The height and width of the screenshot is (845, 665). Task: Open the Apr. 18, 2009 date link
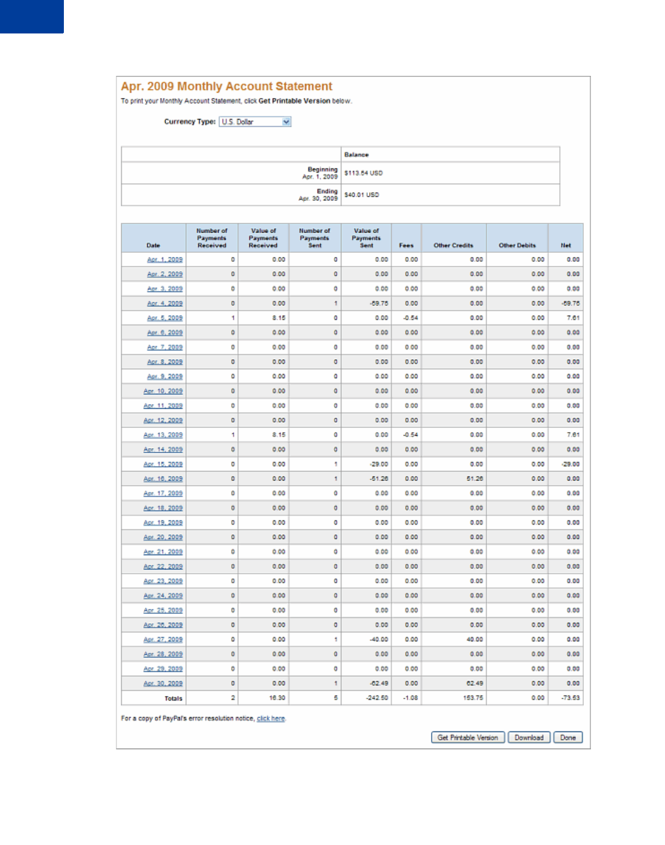click(163, 509)
